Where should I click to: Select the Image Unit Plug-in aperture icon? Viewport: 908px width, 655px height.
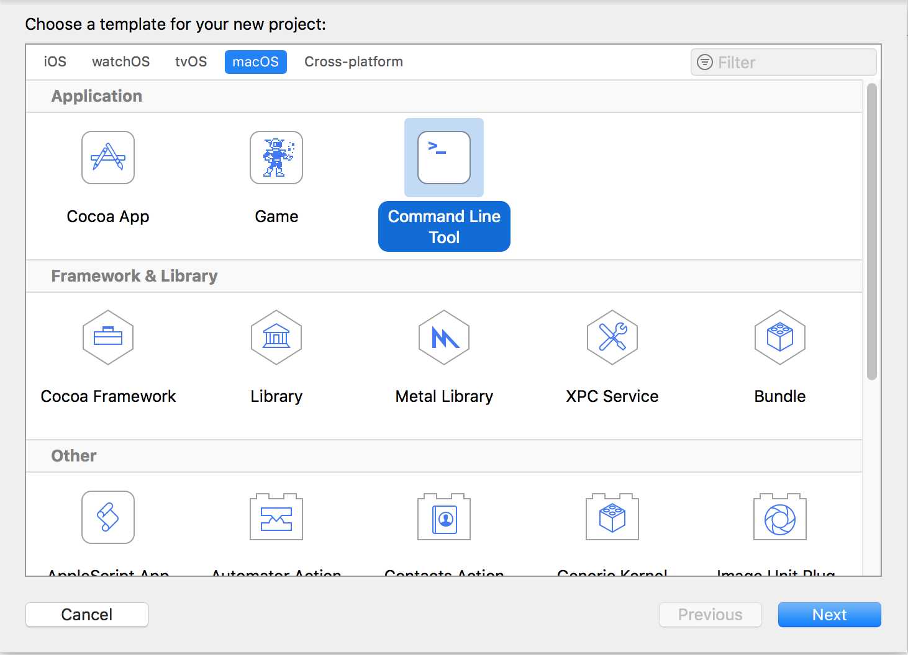coord(780,517)
